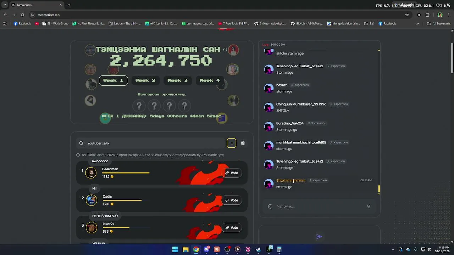The height and width of the screenshot is (255, 454).
Task: Open the Notion bookmark
Action: [x=124, y=24]
